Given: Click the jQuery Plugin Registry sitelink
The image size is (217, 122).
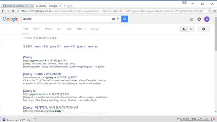Looking at the screenshot, I should pos(81,67).
